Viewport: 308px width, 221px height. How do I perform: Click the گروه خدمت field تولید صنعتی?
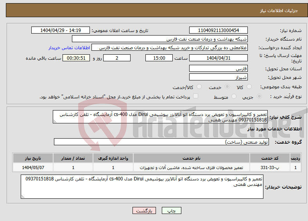[x=161, y=142]
